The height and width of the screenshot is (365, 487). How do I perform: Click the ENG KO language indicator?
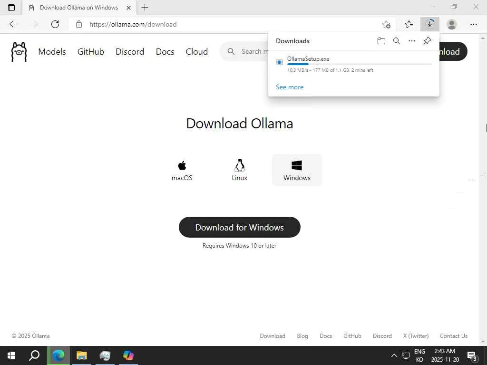tap(419, 355)
